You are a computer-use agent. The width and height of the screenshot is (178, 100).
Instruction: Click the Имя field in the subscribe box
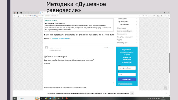click(127, 74)
